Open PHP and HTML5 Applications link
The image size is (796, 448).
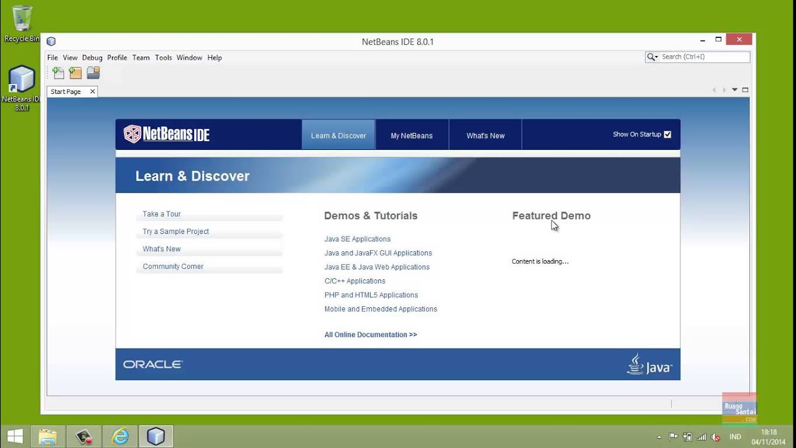371,295
